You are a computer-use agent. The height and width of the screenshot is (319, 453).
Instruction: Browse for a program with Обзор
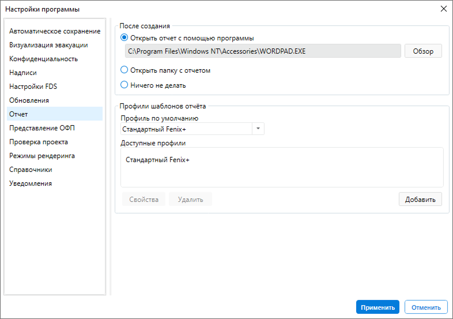423,51
